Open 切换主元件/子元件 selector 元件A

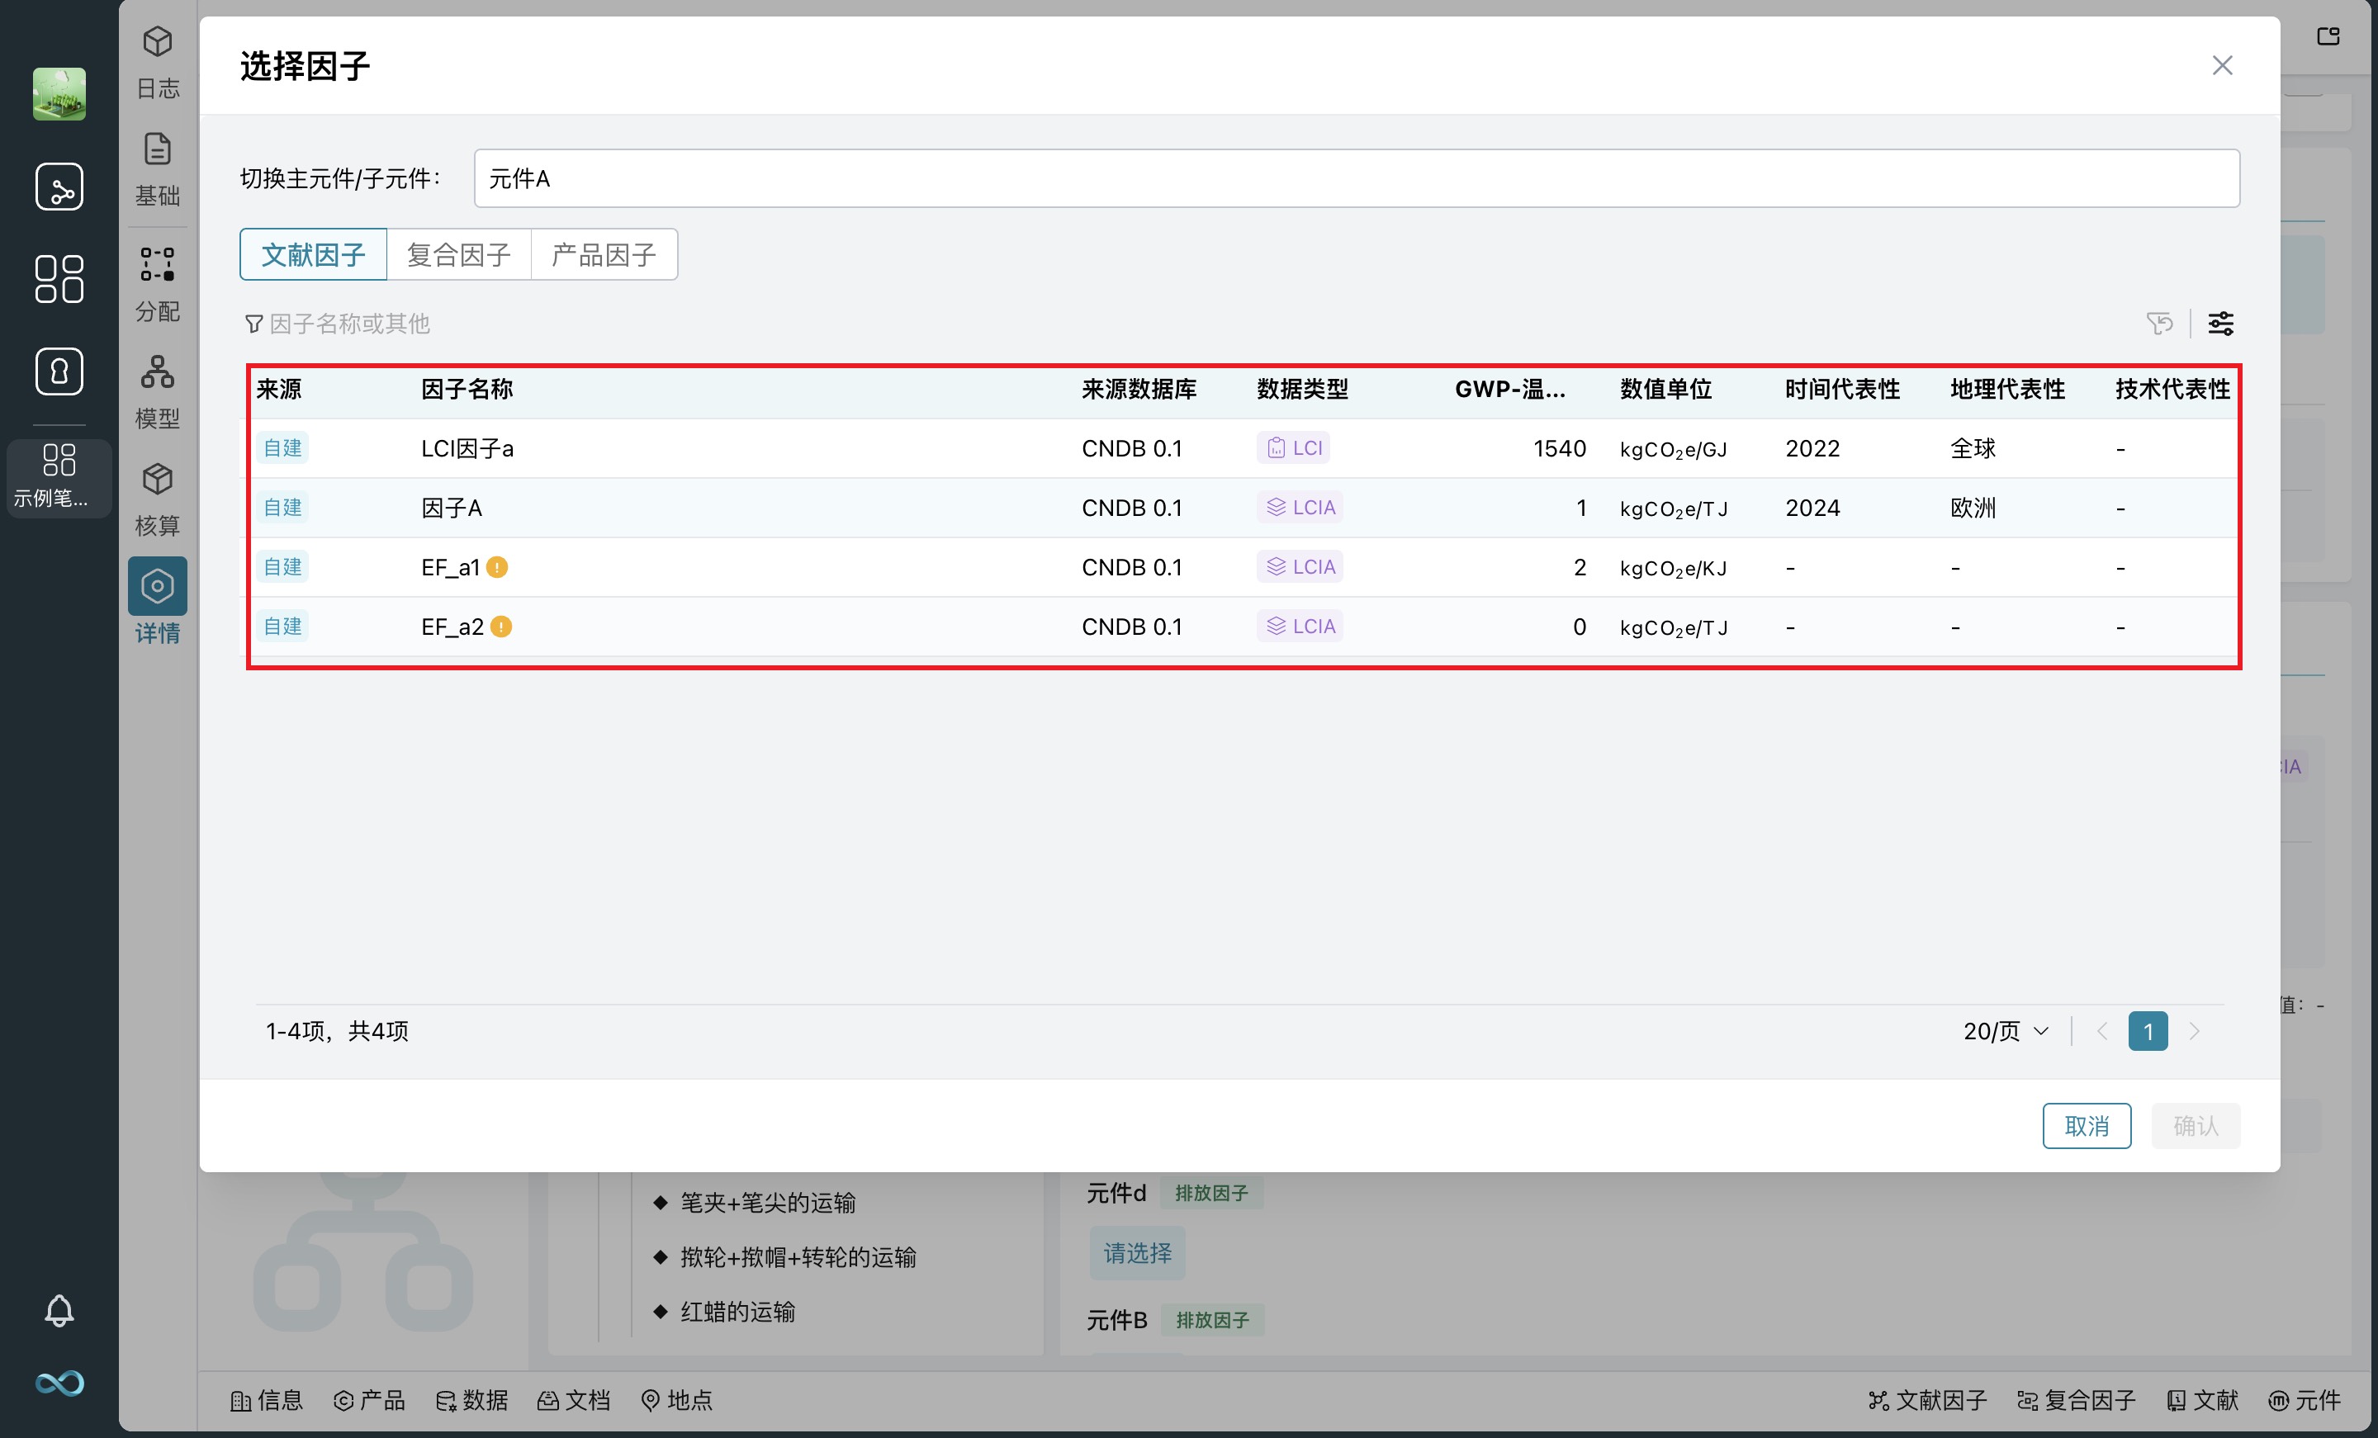[x=1356, y=178]
